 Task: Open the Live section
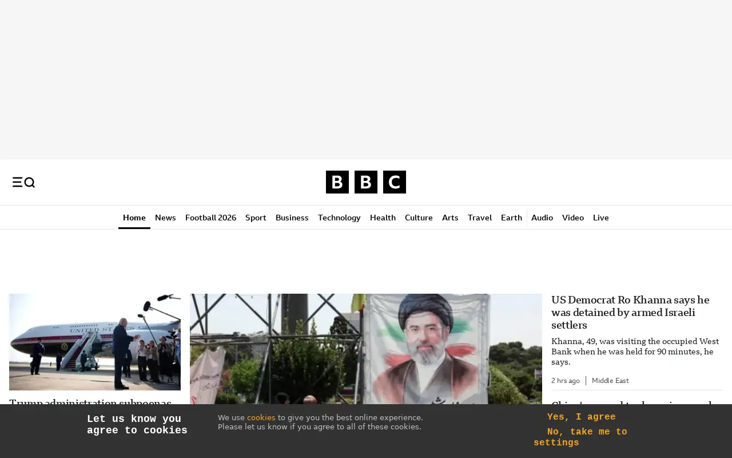tap(601, 218)
